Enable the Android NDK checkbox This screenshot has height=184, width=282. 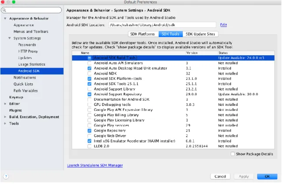(90, 74)
